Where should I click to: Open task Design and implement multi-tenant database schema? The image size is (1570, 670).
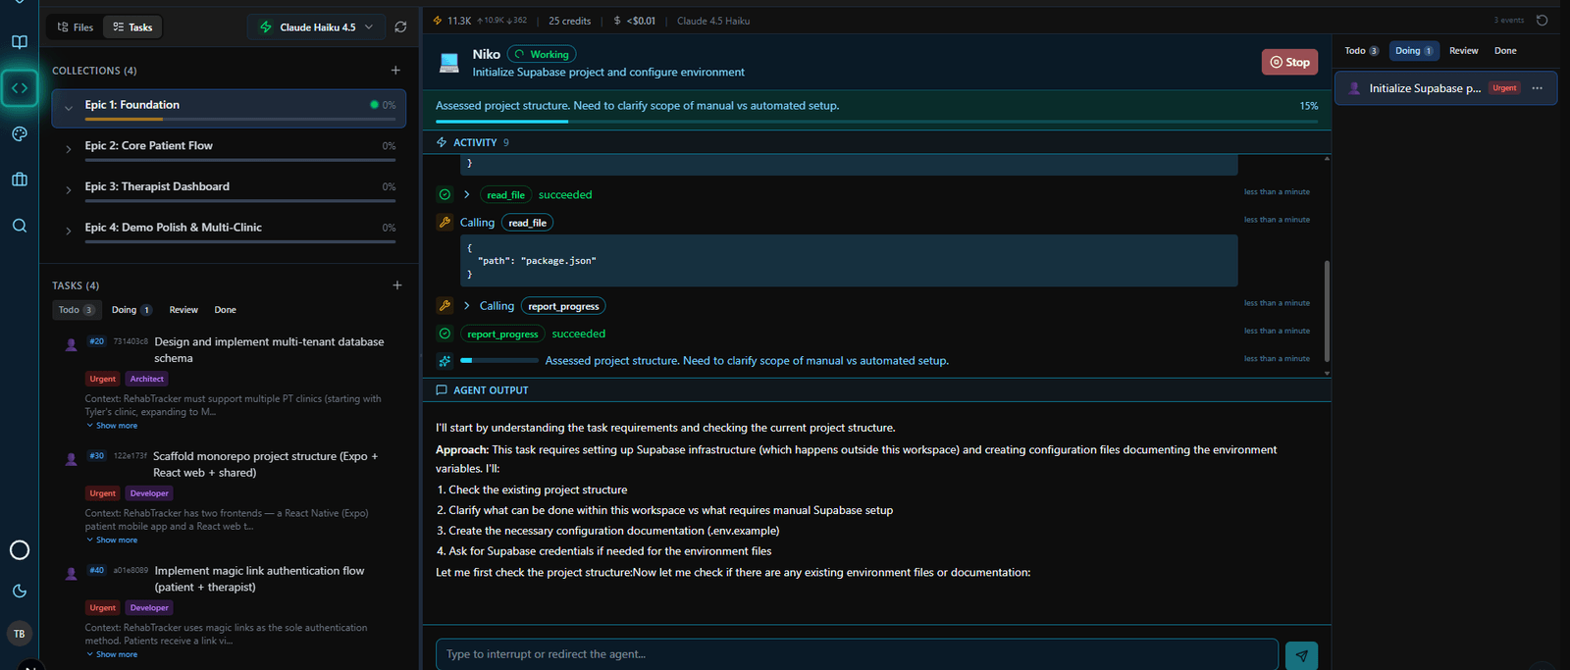coord(269,350)
